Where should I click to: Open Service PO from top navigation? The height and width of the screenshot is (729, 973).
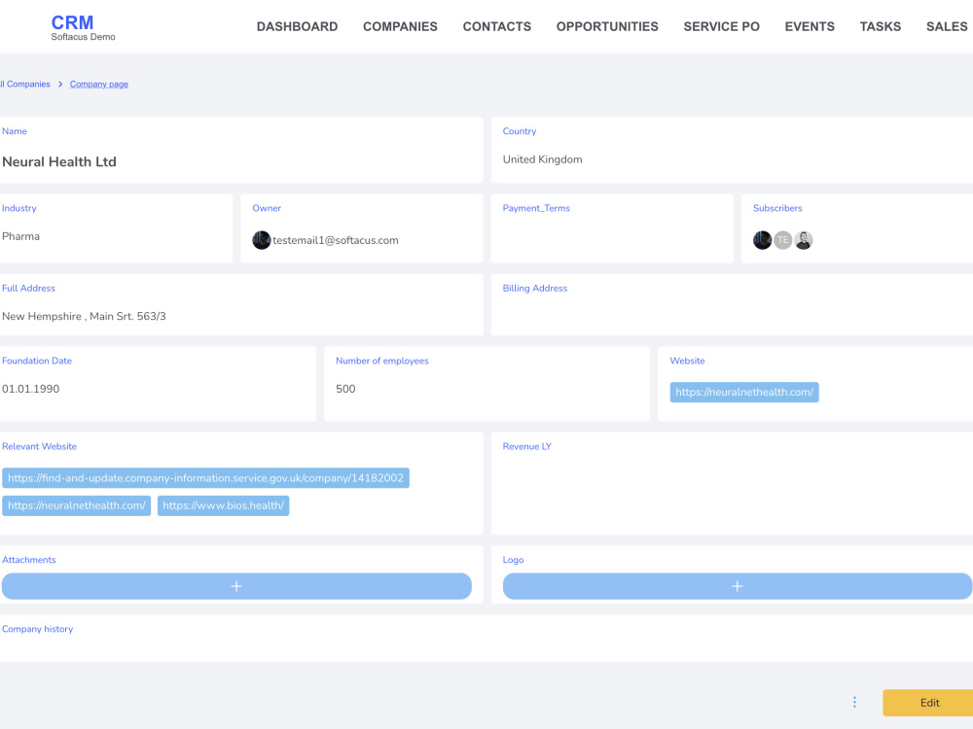tap(722, 26)
